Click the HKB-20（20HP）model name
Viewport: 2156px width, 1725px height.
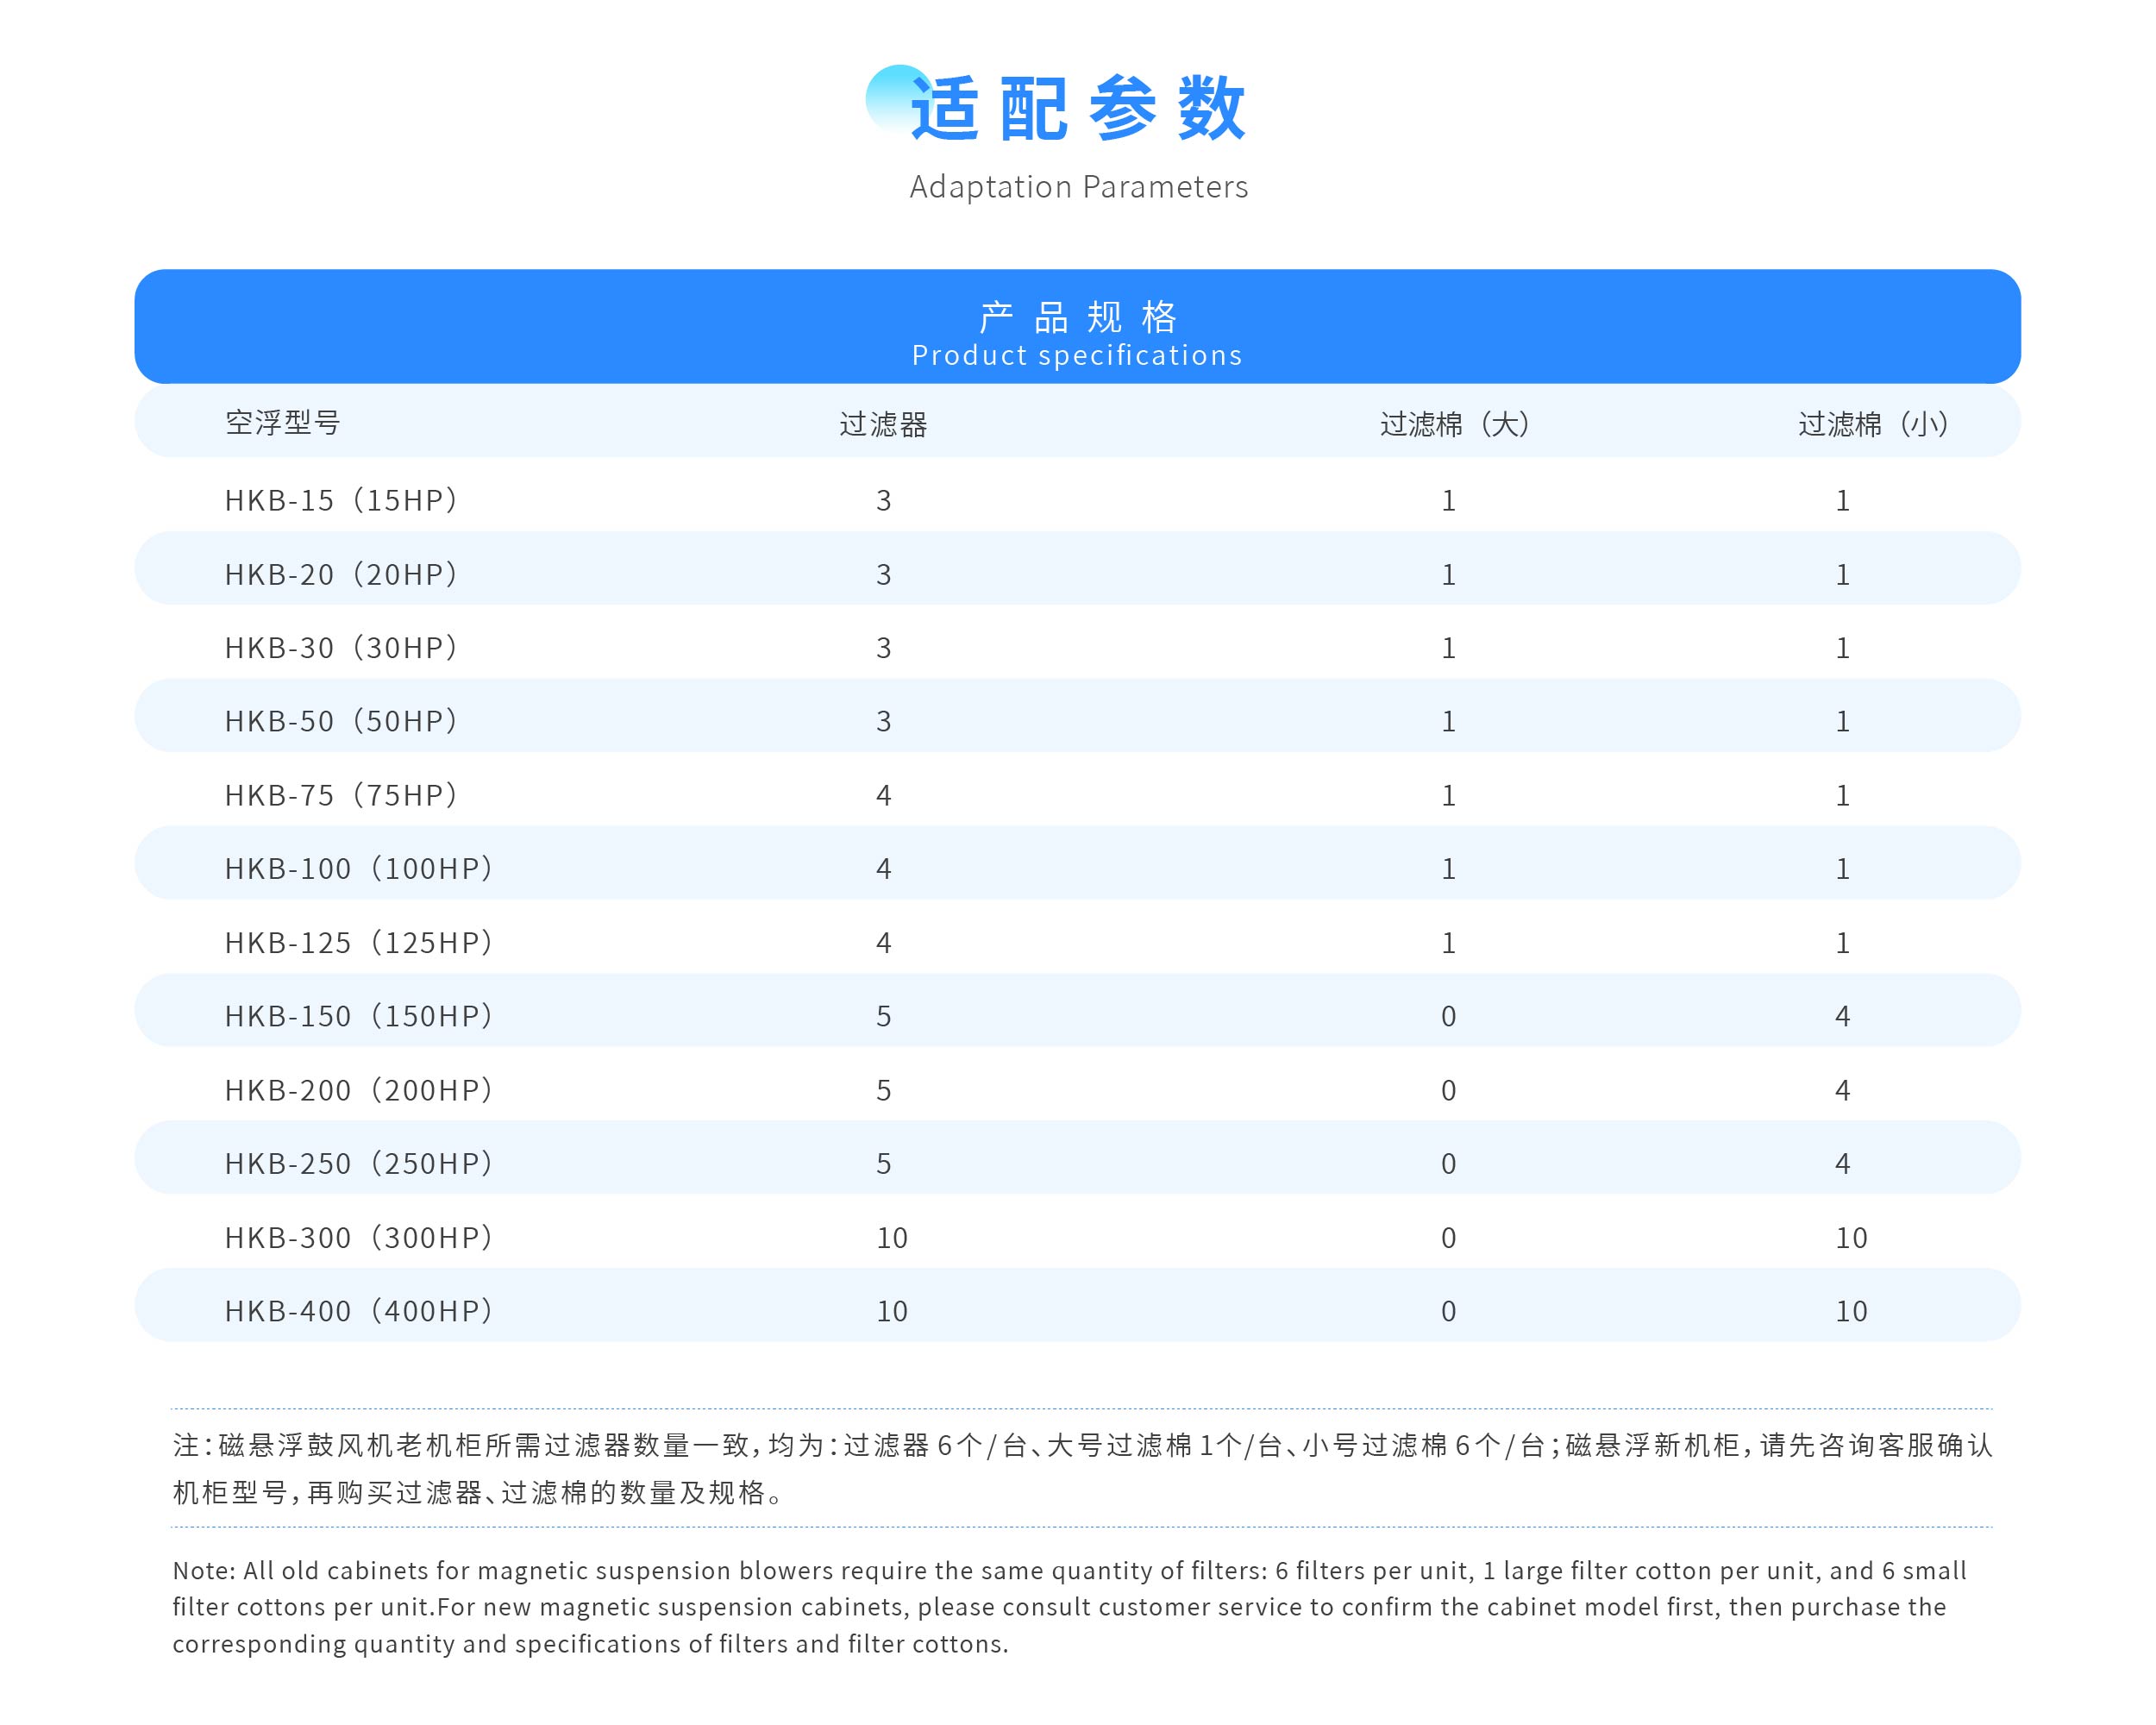point(341,574)
